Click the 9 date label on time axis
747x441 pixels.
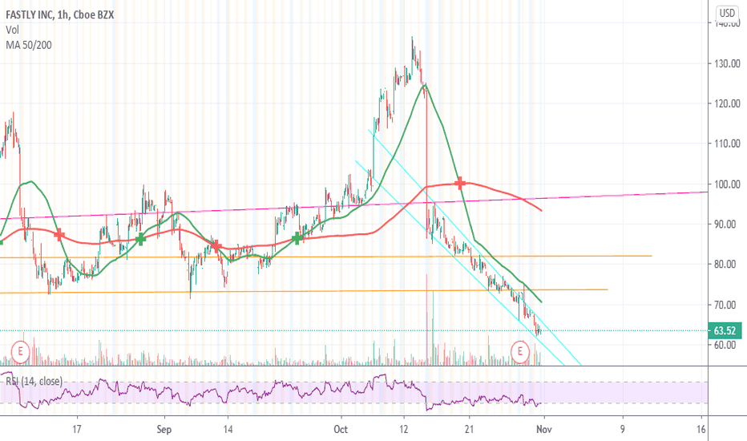point(623,430)
